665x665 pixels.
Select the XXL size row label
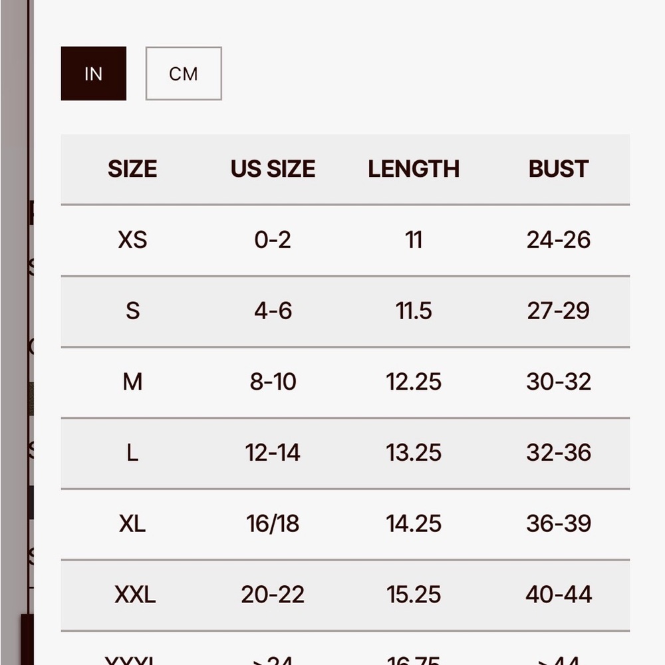135,594
